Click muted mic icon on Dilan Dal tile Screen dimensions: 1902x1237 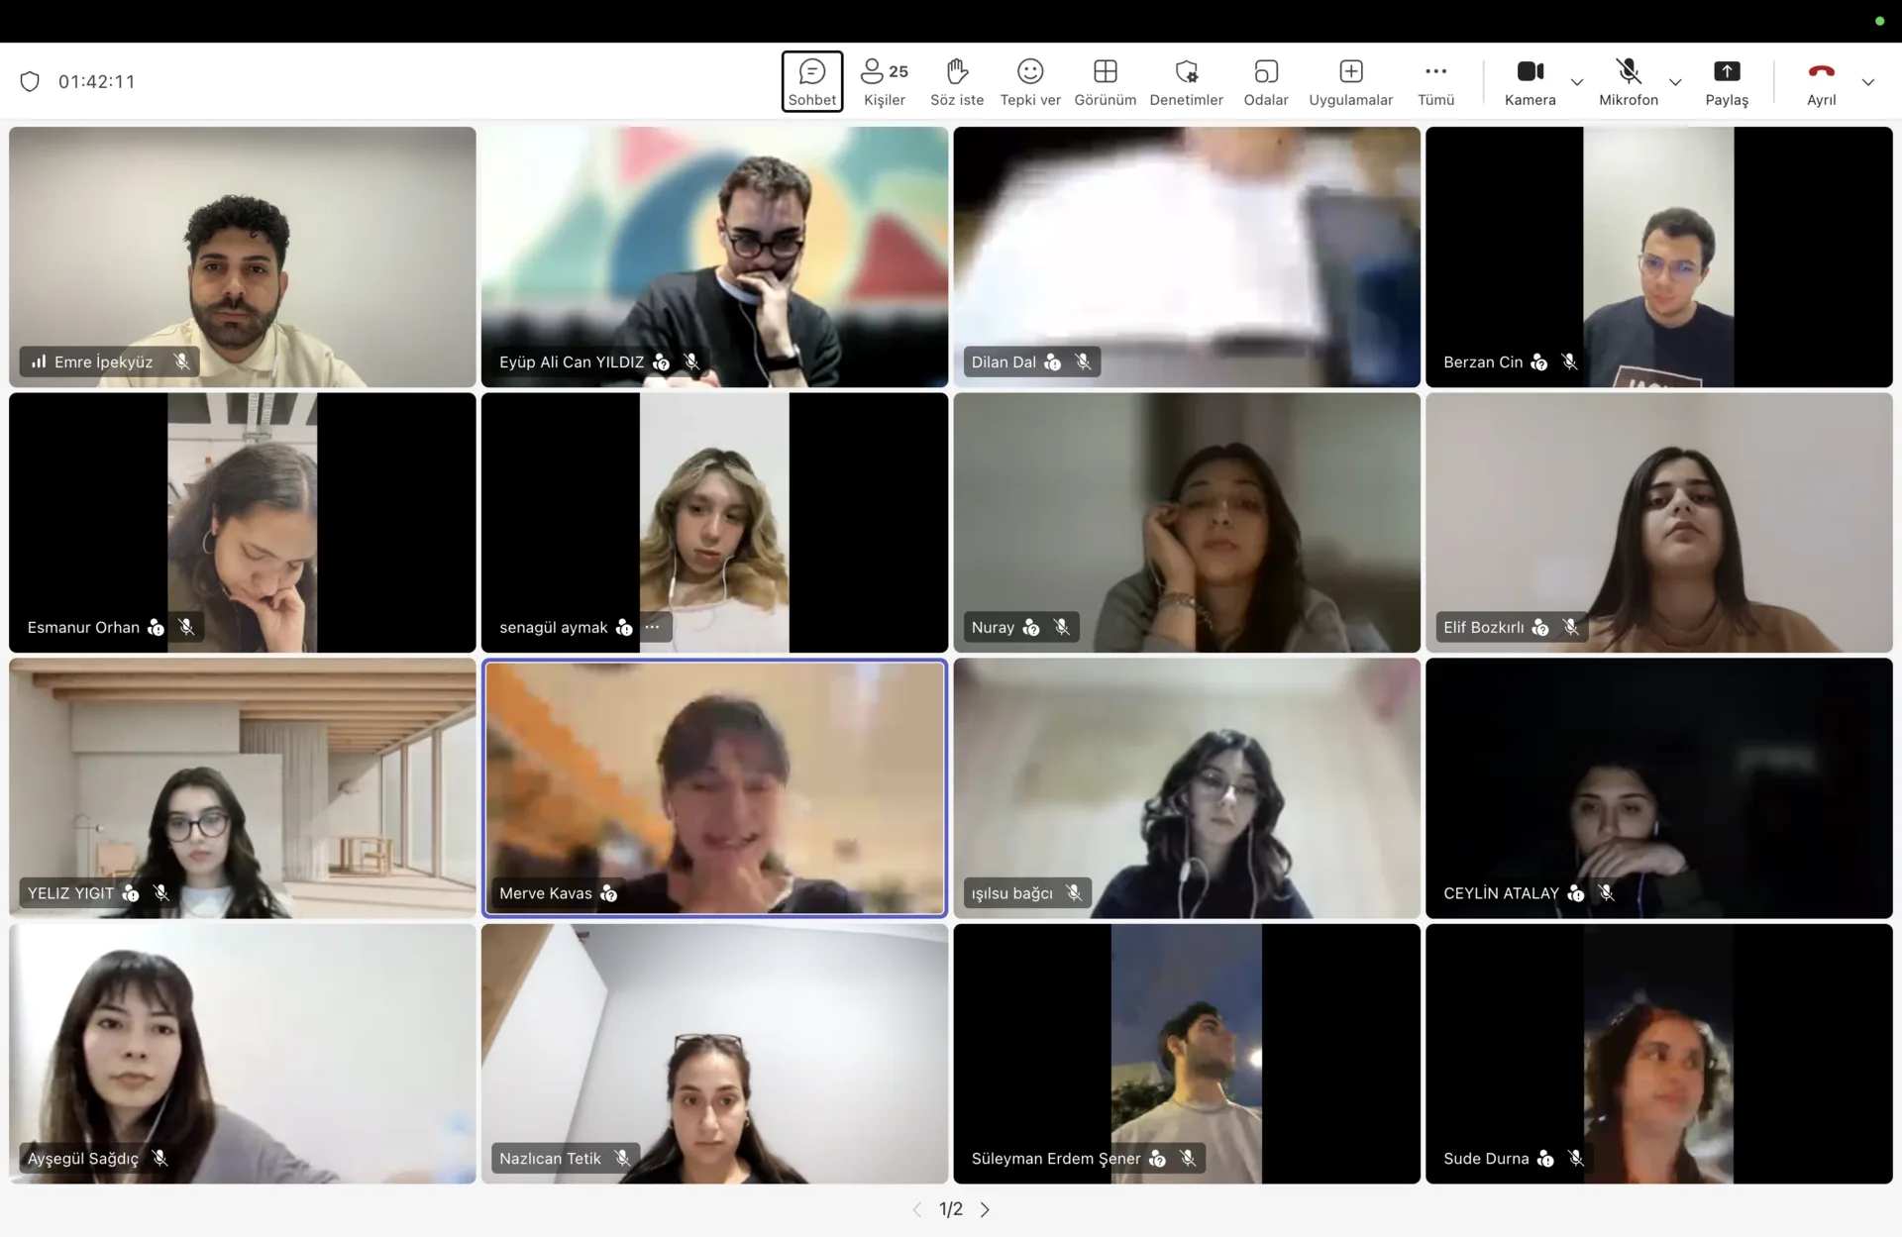[1083, 361]
